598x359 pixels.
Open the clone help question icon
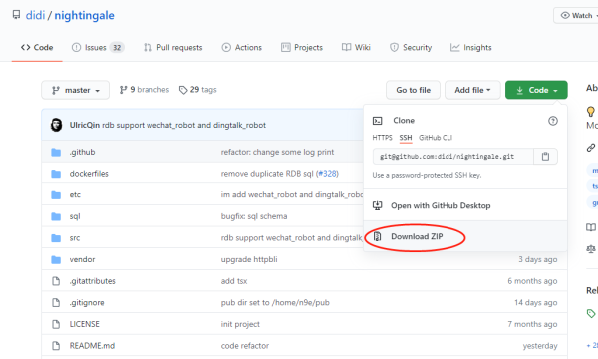pos(552,121)
